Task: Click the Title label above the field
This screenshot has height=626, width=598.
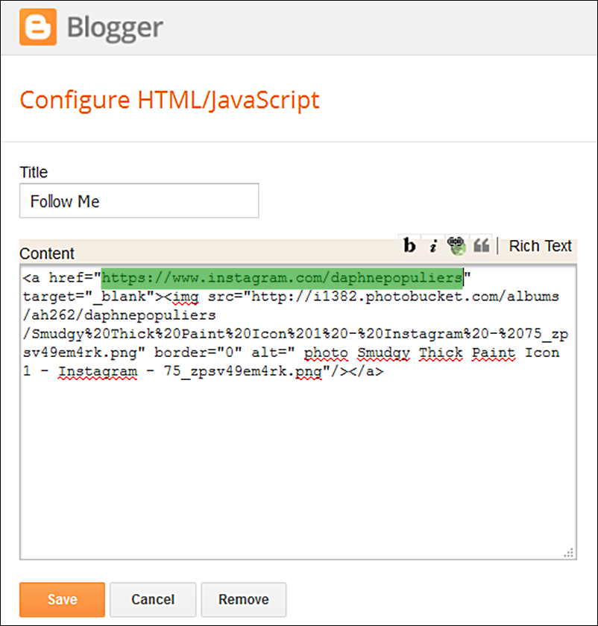Action: coord(34,172)
